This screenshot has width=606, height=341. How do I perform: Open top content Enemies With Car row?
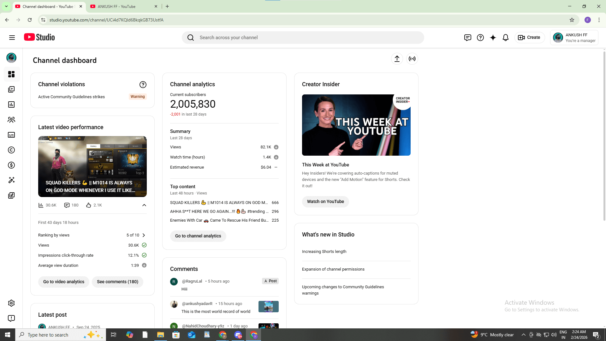tap(224, 220)
